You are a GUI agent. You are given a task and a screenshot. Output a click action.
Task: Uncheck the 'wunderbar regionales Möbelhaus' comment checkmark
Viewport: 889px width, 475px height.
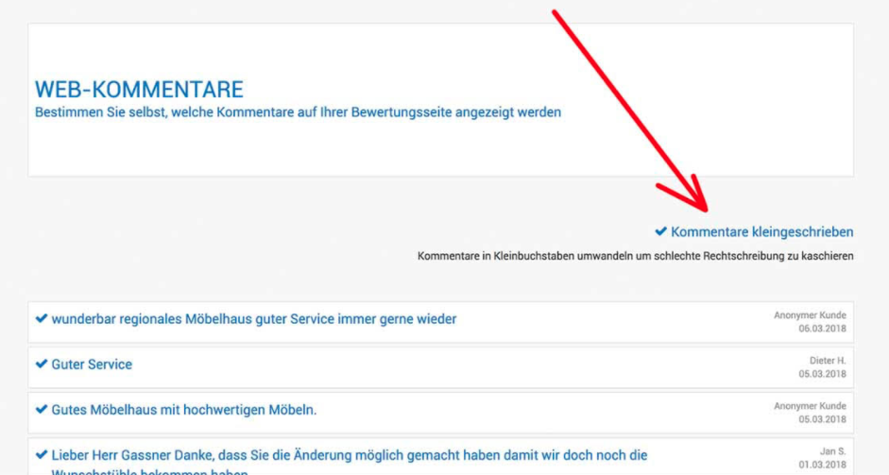(x=41, y=319)
